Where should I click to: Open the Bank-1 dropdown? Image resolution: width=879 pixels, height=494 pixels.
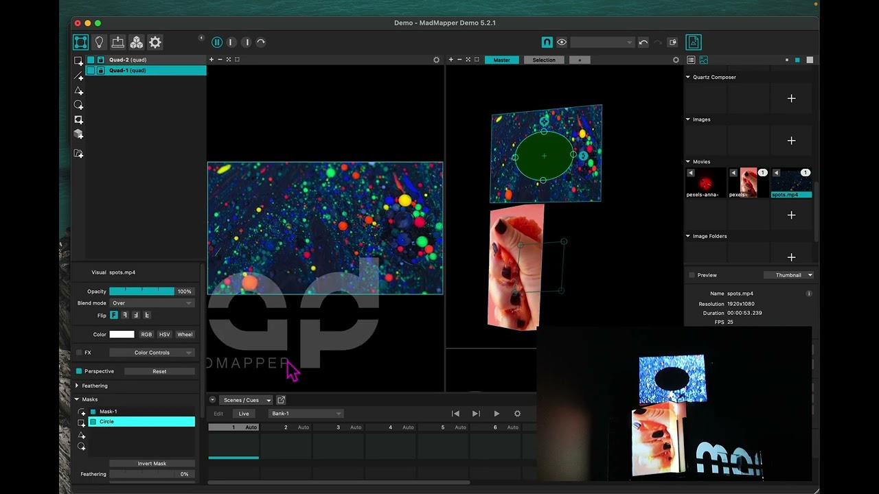pos(306,414)
